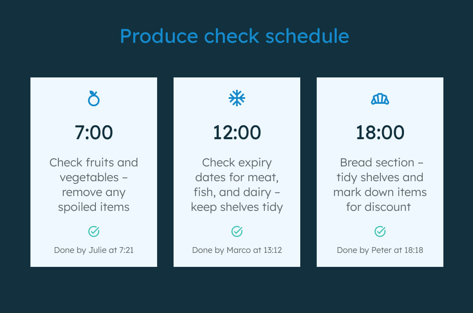Select the 18:00 time heading
Image resolution: width=473 pixels, height=313 pixels.
pyautogui.click(x=380, y=133)
